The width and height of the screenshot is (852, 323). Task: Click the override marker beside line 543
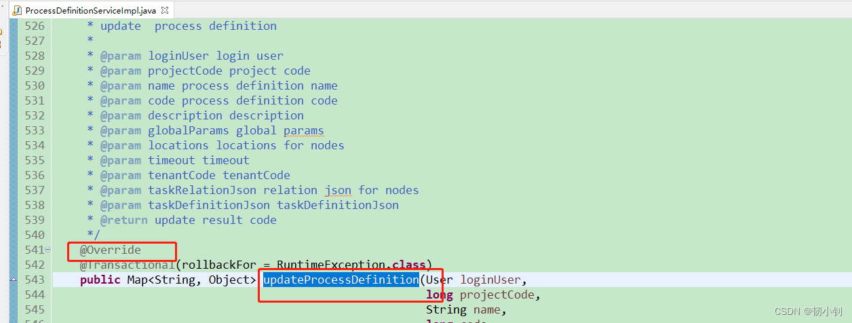coord(13,280)
